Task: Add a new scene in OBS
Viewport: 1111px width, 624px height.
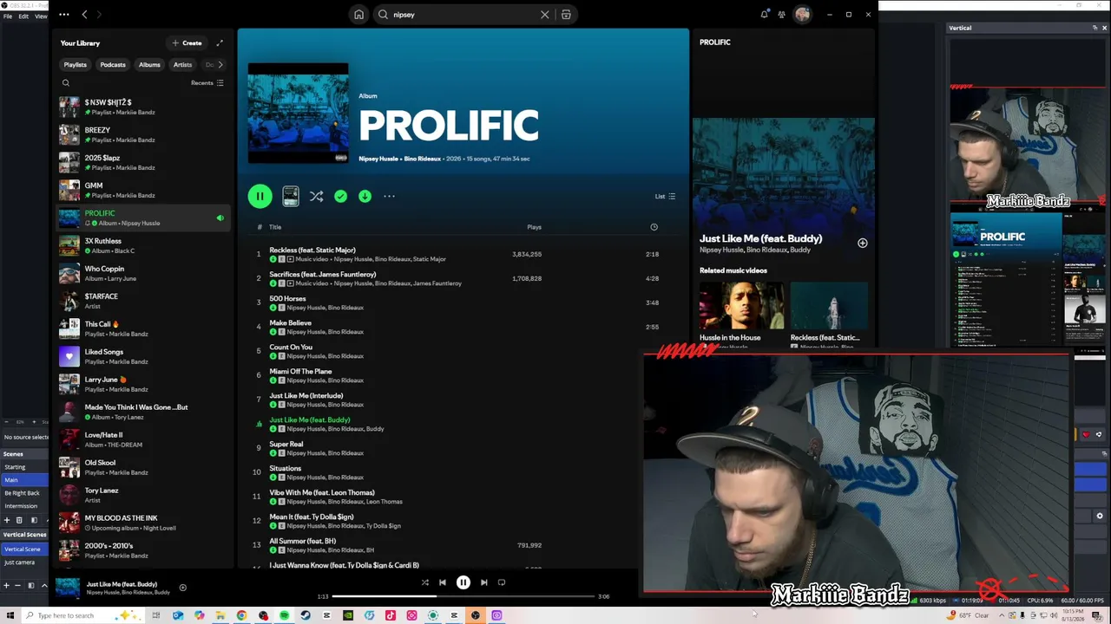Action: tap(7, 520)
